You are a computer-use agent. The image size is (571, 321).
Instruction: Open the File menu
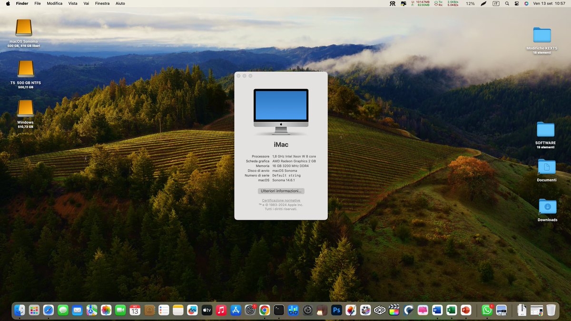(x=38, y=3)
